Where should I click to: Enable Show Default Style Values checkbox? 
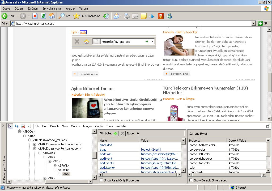(191, 180)
